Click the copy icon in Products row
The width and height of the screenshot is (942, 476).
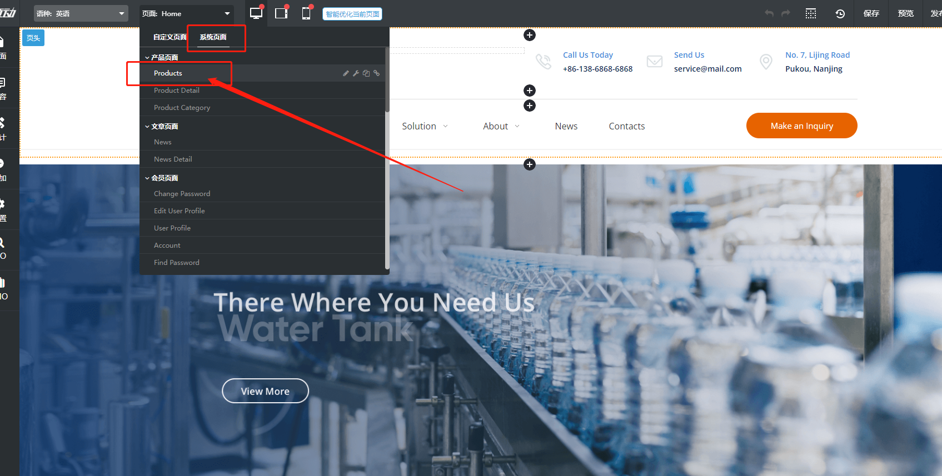pos(366,73)
